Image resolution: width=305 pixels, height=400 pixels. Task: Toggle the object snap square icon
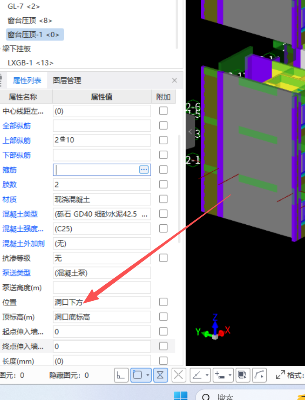coord(138,375)
